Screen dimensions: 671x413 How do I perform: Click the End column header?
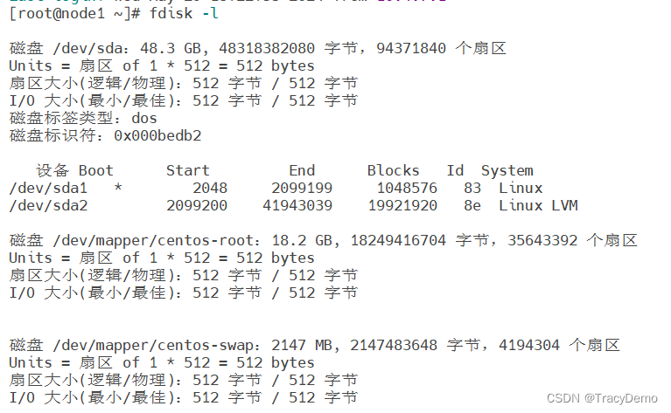tap(302, 170)
